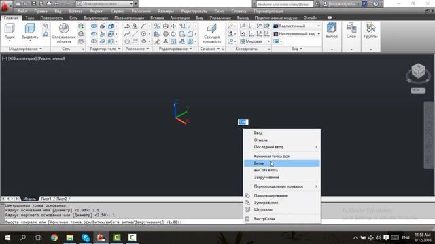Click the ЮВ изометрия viewport view label

click(x=22, y=58)
